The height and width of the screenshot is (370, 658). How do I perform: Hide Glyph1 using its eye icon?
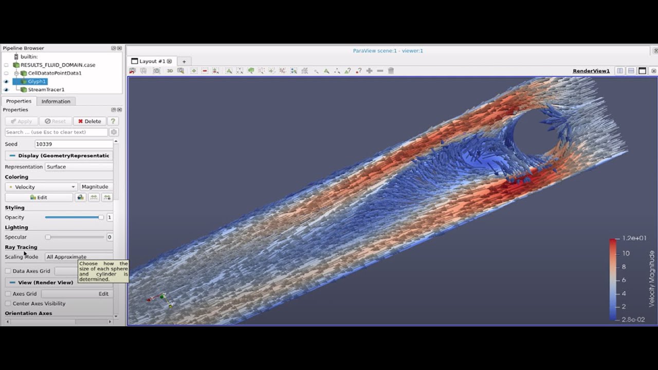6,81
